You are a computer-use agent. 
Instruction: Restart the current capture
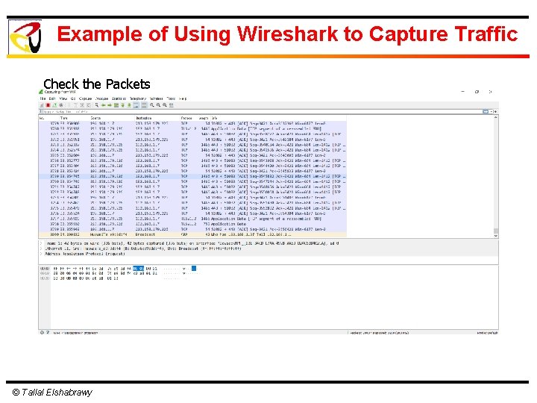click(x=54, y=105)
